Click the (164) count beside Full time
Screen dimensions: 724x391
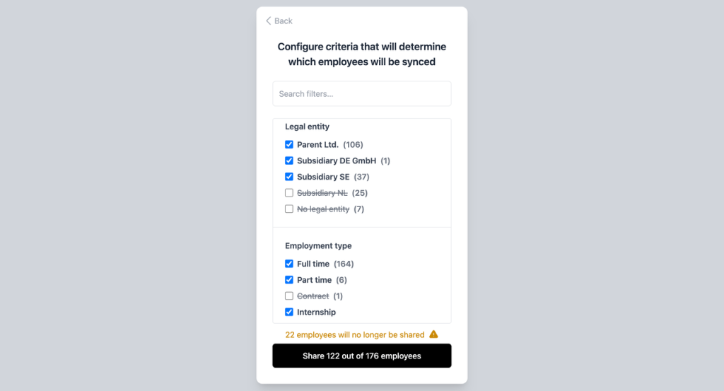tap(344, 264)
